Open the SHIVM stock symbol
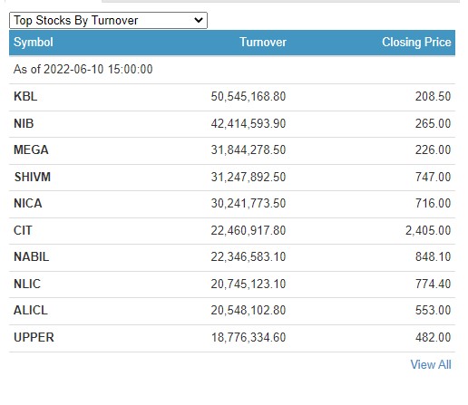Image resolution: width=468 pixels, height=405 pixels. (32, 177)
